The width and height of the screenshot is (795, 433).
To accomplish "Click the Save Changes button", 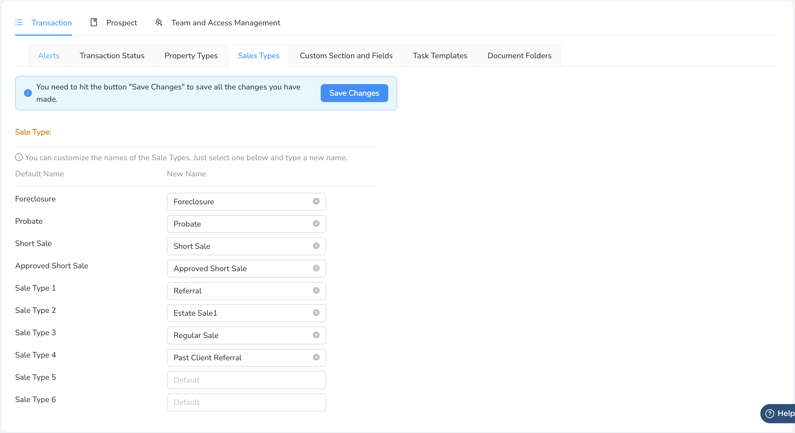I will (x=354, y=93).
